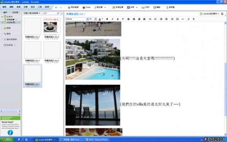The height and width of the screenshot is (142, 227).
Task: Open the 記事 (Note) menu
Action: click(26, 7)
